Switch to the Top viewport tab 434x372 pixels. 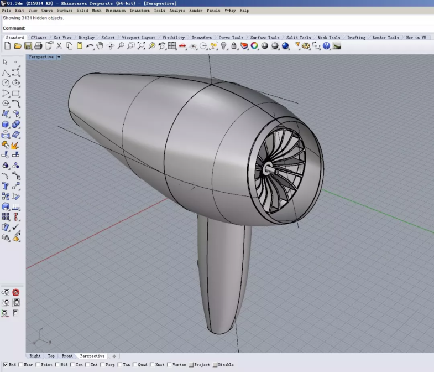click(51, 356)
